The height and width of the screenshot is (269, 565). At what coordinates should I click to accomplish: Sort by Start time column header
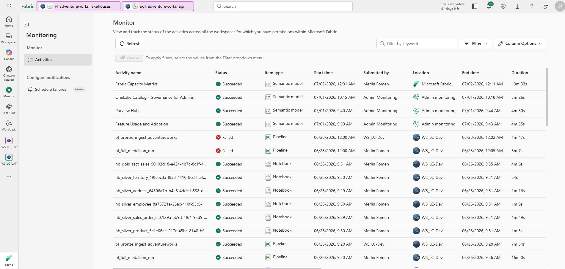pyautogui.click(x=323, y=73)
